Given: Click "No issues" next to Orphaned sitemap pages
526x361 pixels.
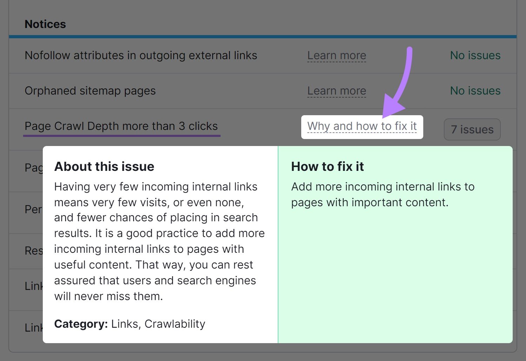Looking at the screenshot, I should click(x=475, y=91).
